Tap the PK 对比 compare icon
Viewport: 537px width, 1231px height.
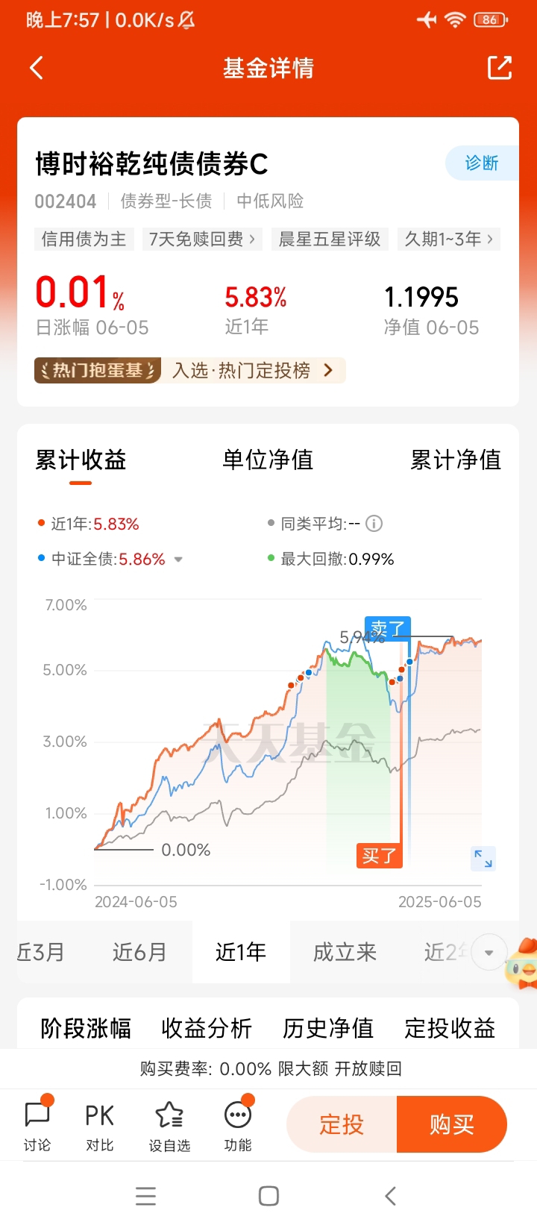click(x=99, y=1124)
